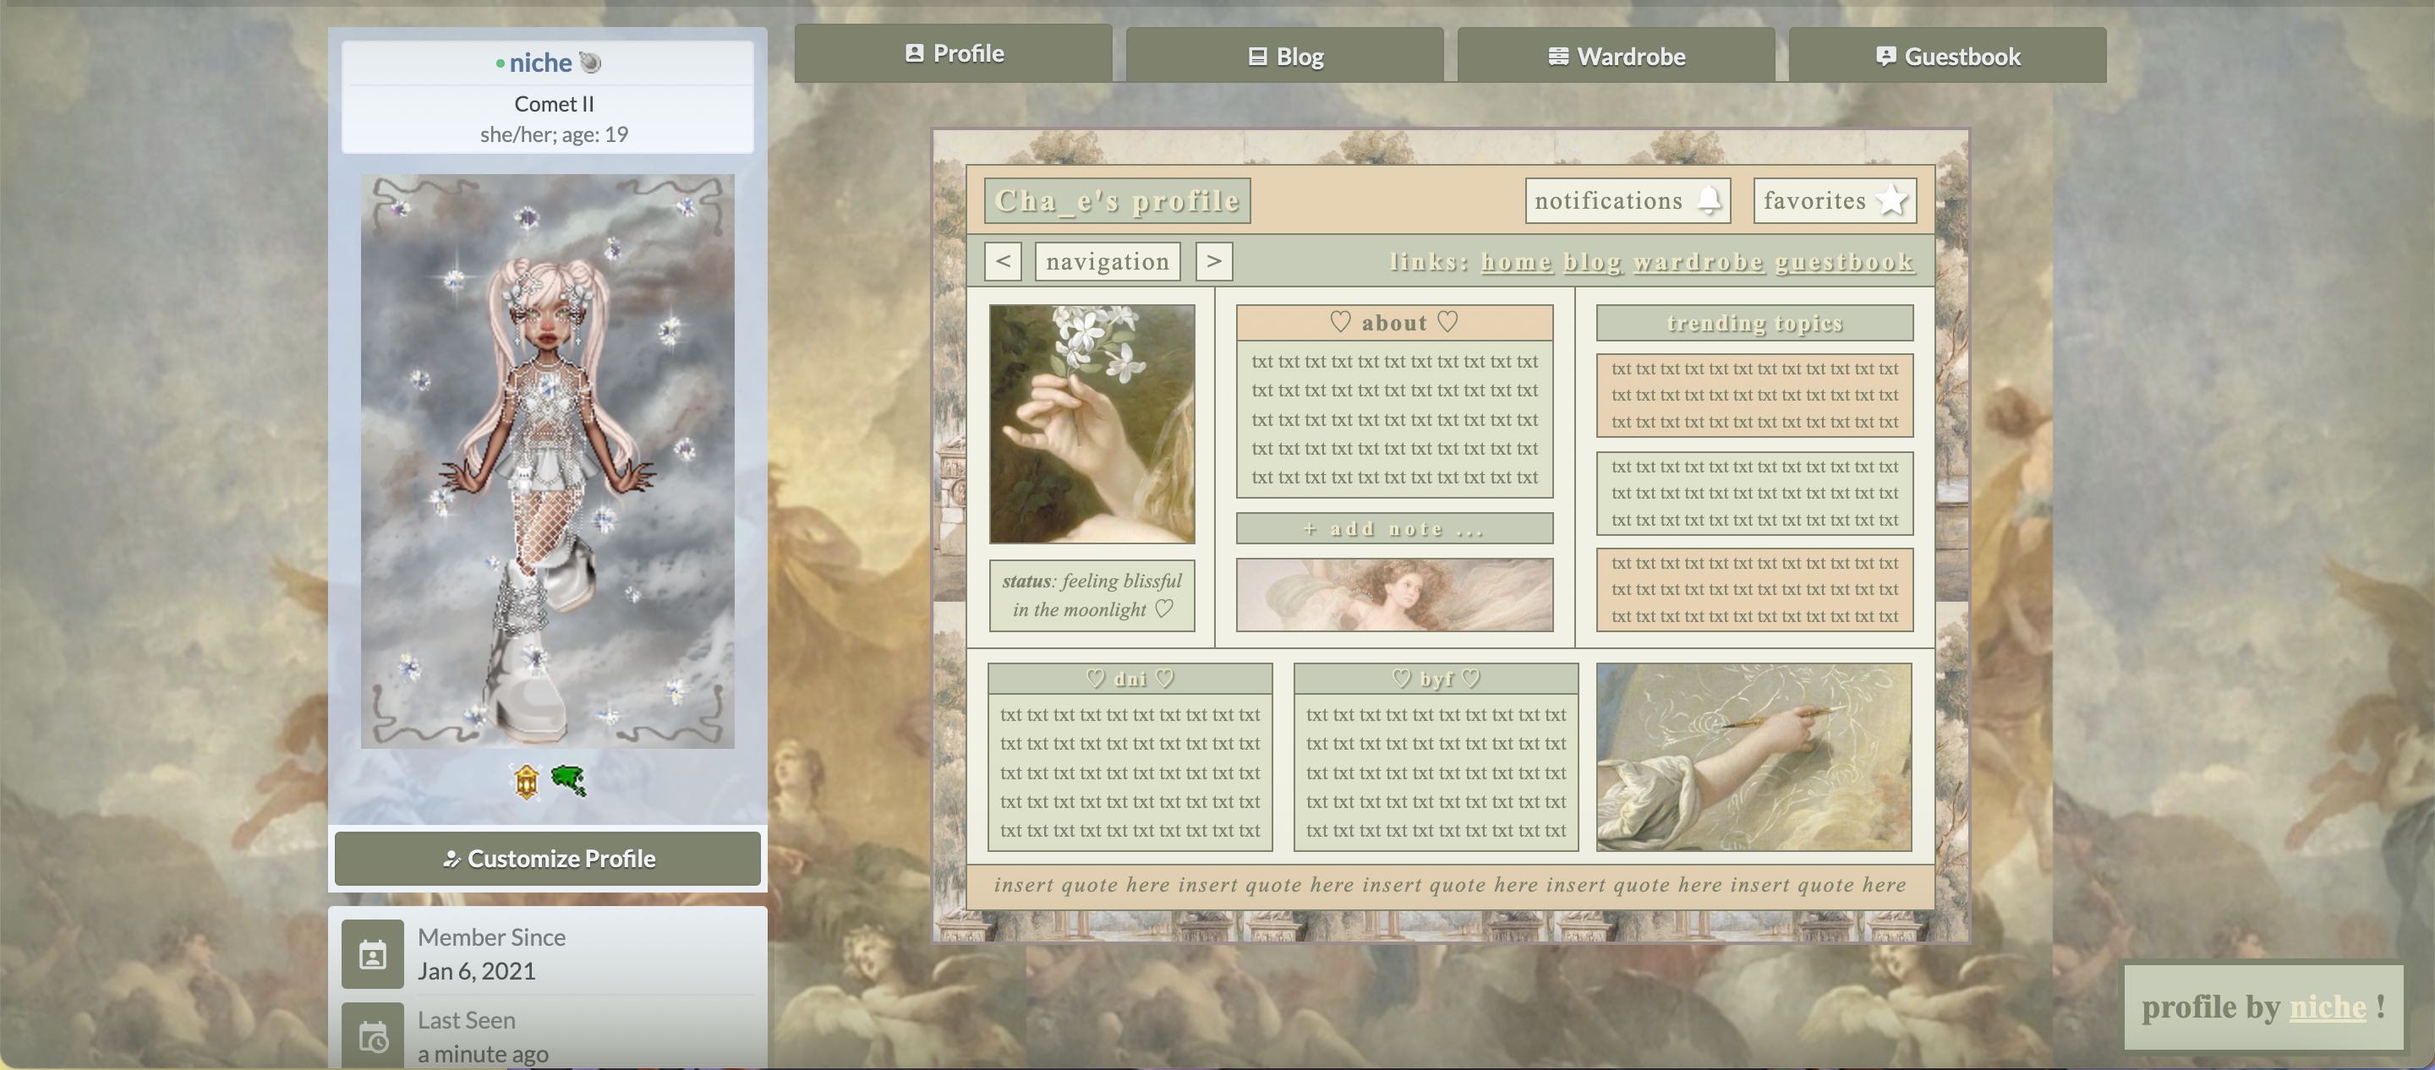Click the hand painting image
The height and width of the screenshot is (1070, 2435).
coord(1754,757)
